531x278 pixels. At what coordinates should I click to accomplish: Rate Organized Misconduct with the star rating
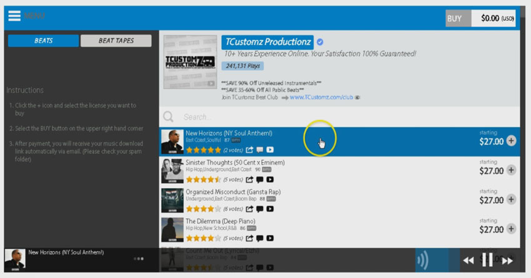[x=203, y=209]
